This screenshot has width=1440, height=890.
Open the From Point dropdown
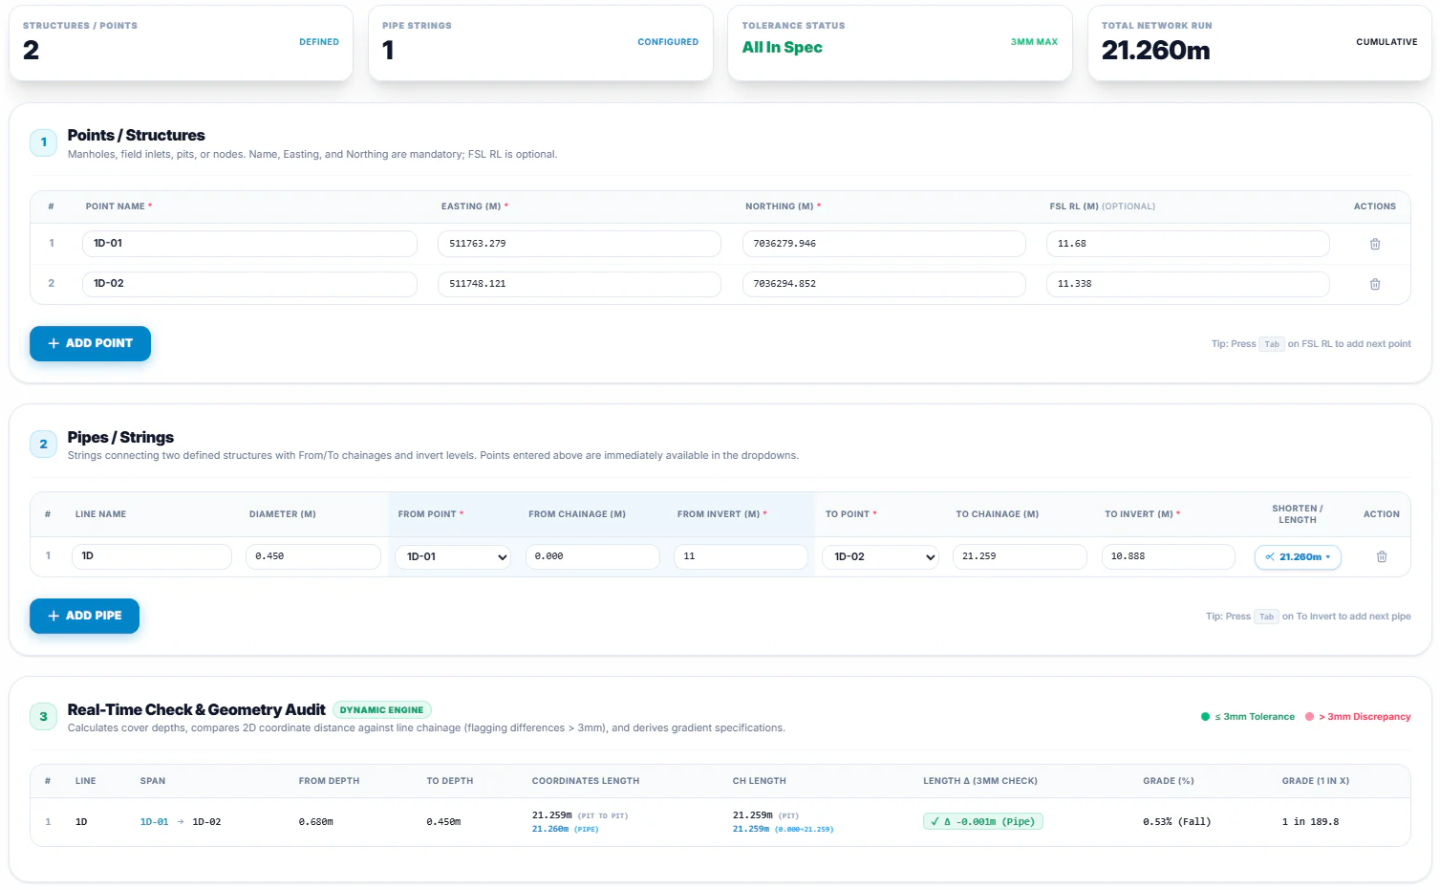point(453,556)
